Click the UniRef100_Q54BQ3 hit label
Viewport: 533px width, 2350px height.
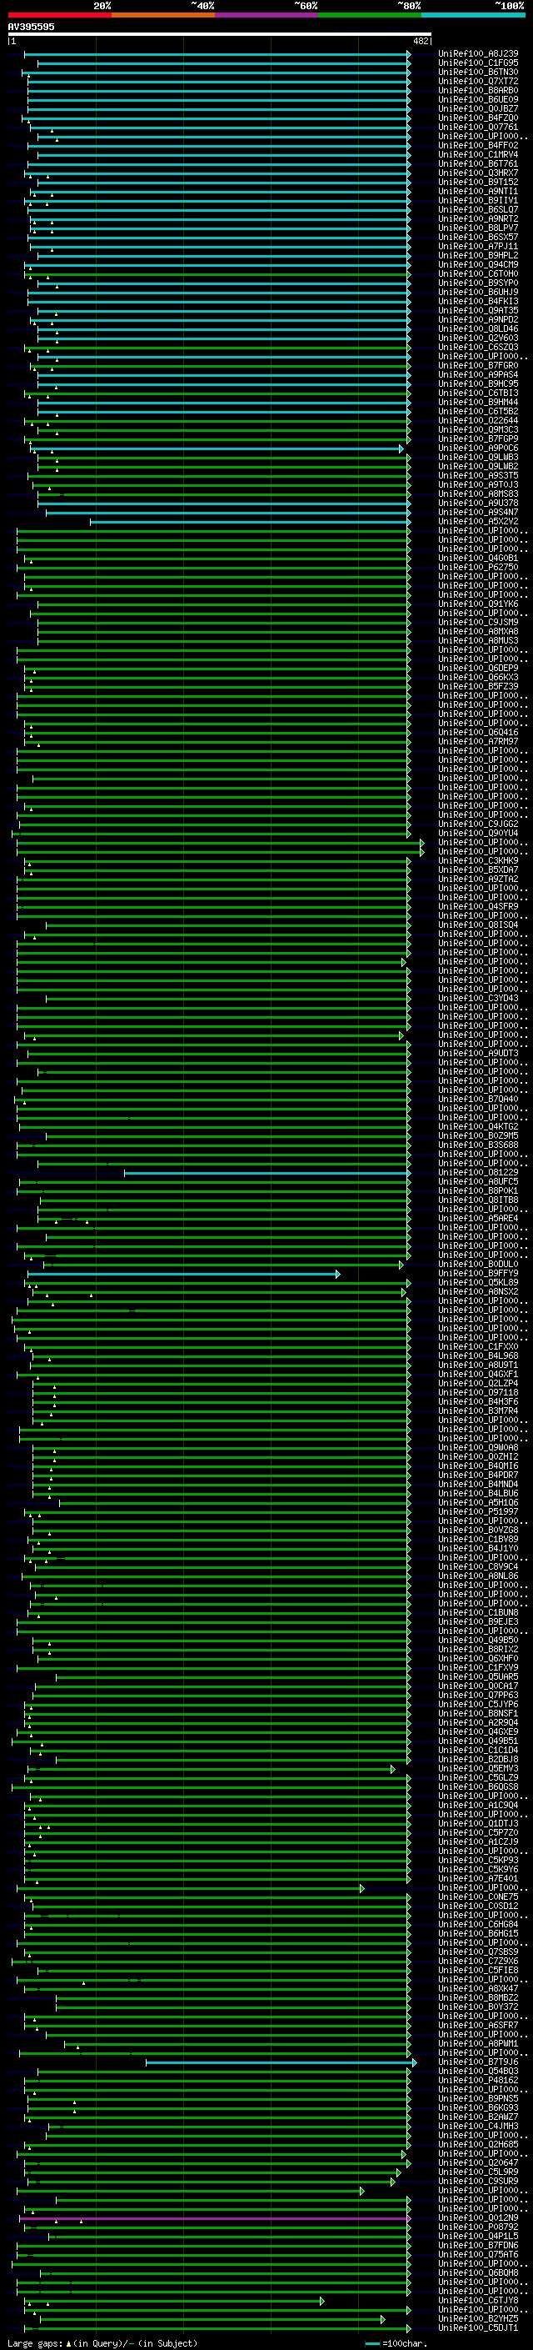tap(478, 2072)
